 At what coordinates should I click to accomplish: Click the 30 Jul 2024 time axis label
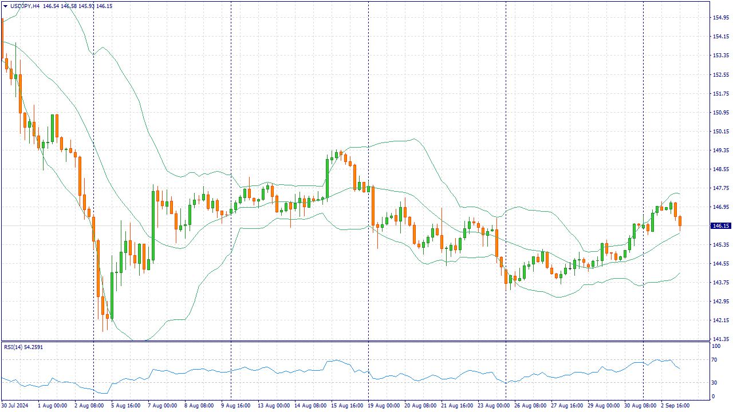[14, 405]
